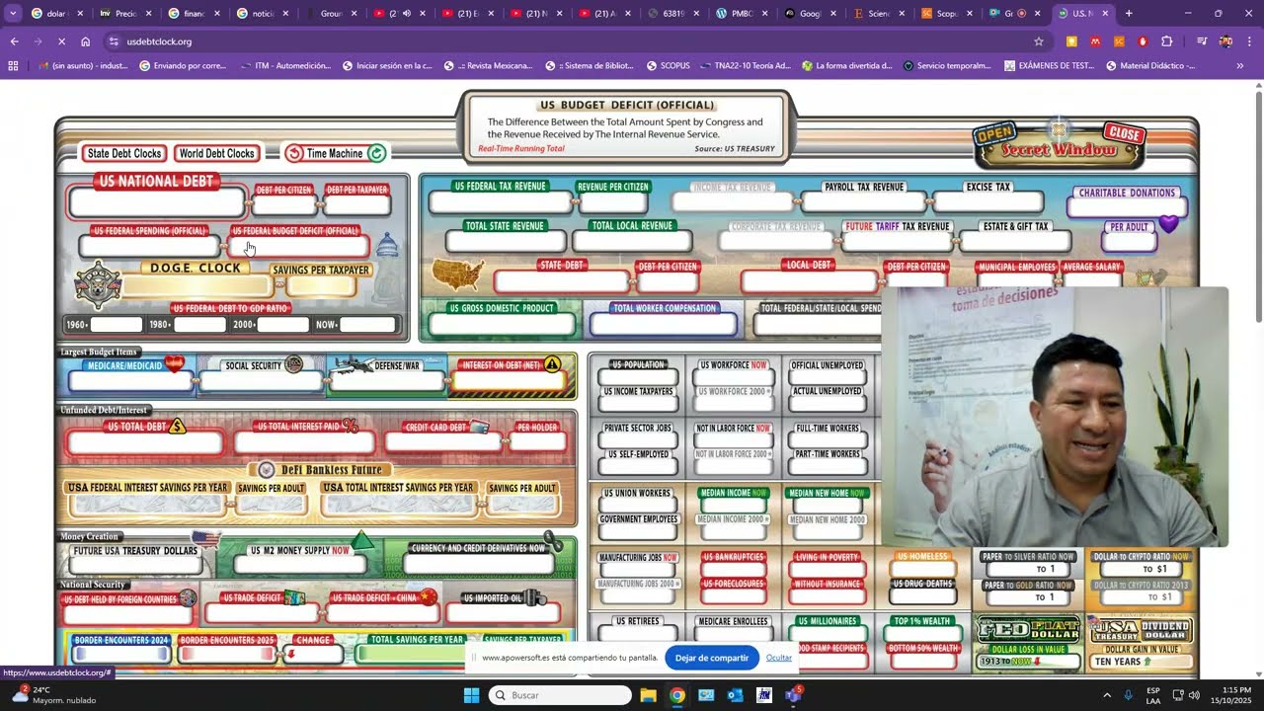Click purple heart in Charitable Donations
Viewport: 1264px width, 711px height.
1168,224
